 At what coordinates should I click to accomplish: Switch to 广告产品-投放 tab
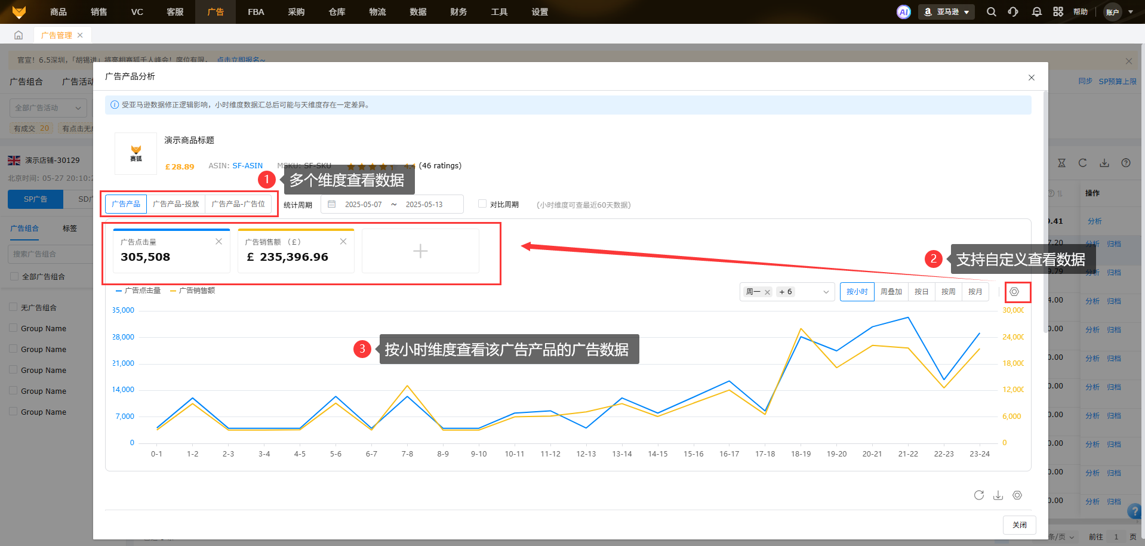[176, 204]
